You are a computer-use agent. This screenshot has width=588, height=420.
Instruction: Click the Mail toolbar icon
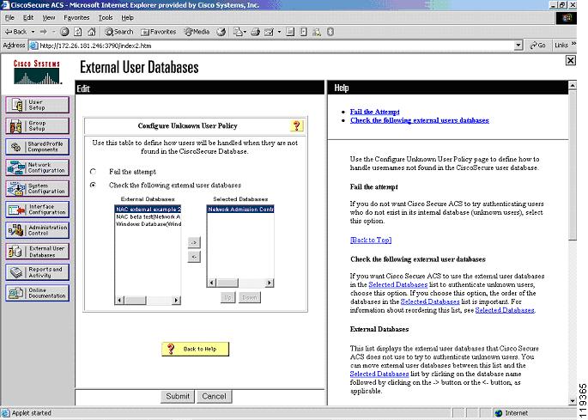[x=238, y=32]
